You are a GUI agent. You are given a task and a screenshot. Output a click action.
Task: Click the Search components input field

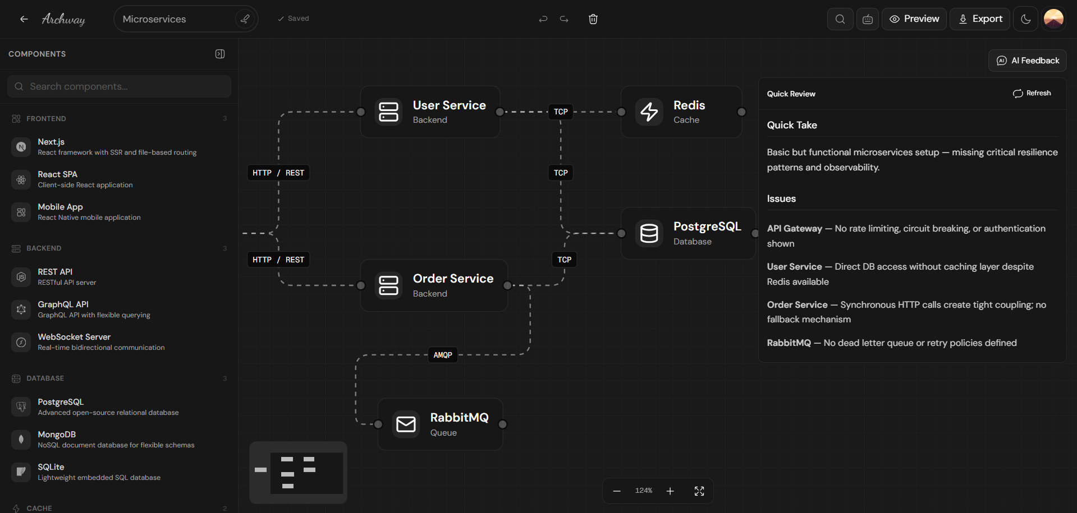click(x=119, y=86)
